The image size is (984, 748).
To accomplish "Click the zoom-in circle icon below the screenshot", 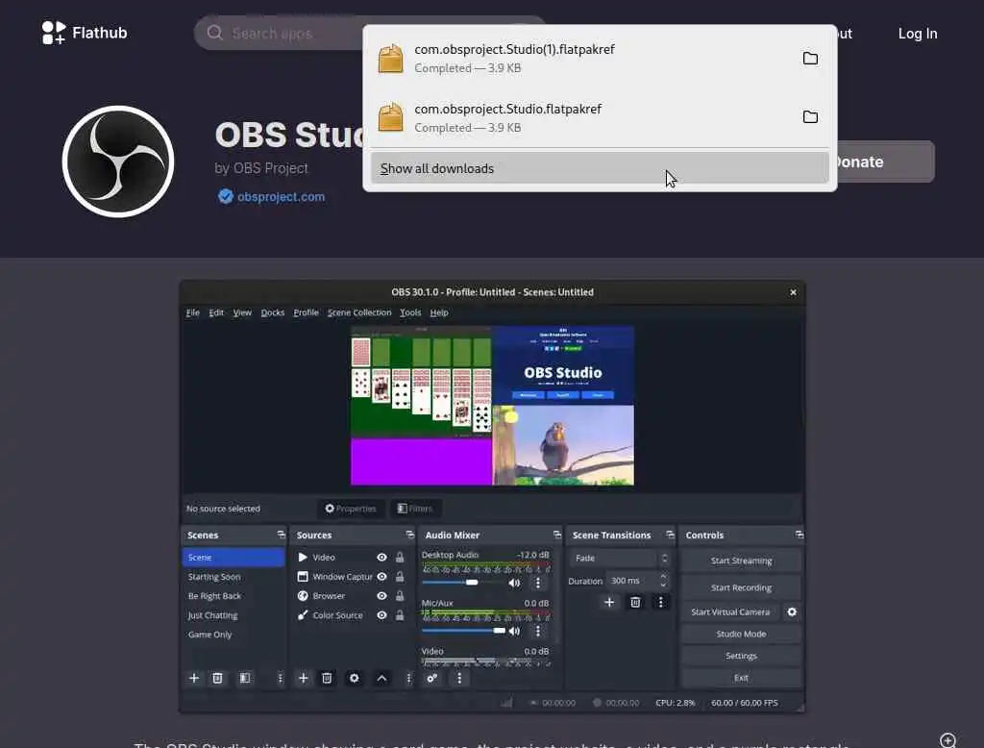I will coord(947,740).
